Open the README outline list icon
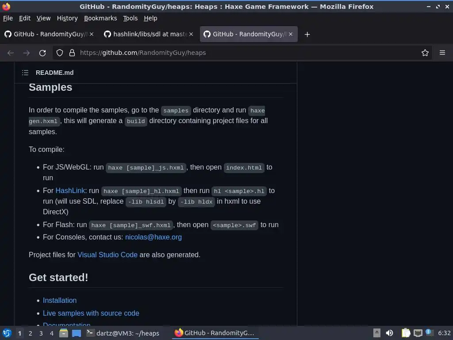The width and height of the screenshot is (453, 340). (25, 73)
